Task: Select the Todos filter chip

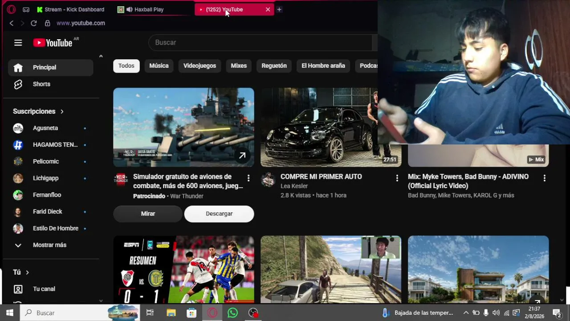Action: click(x=126, y=66)
